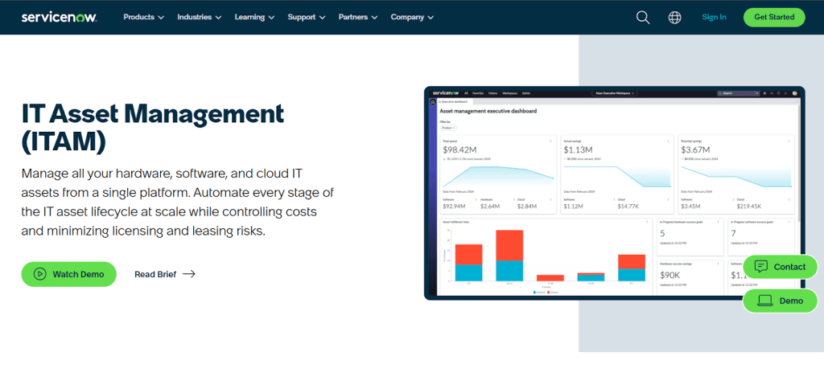Click the Get Started button

pyautogui.click(x=774, y=17)
